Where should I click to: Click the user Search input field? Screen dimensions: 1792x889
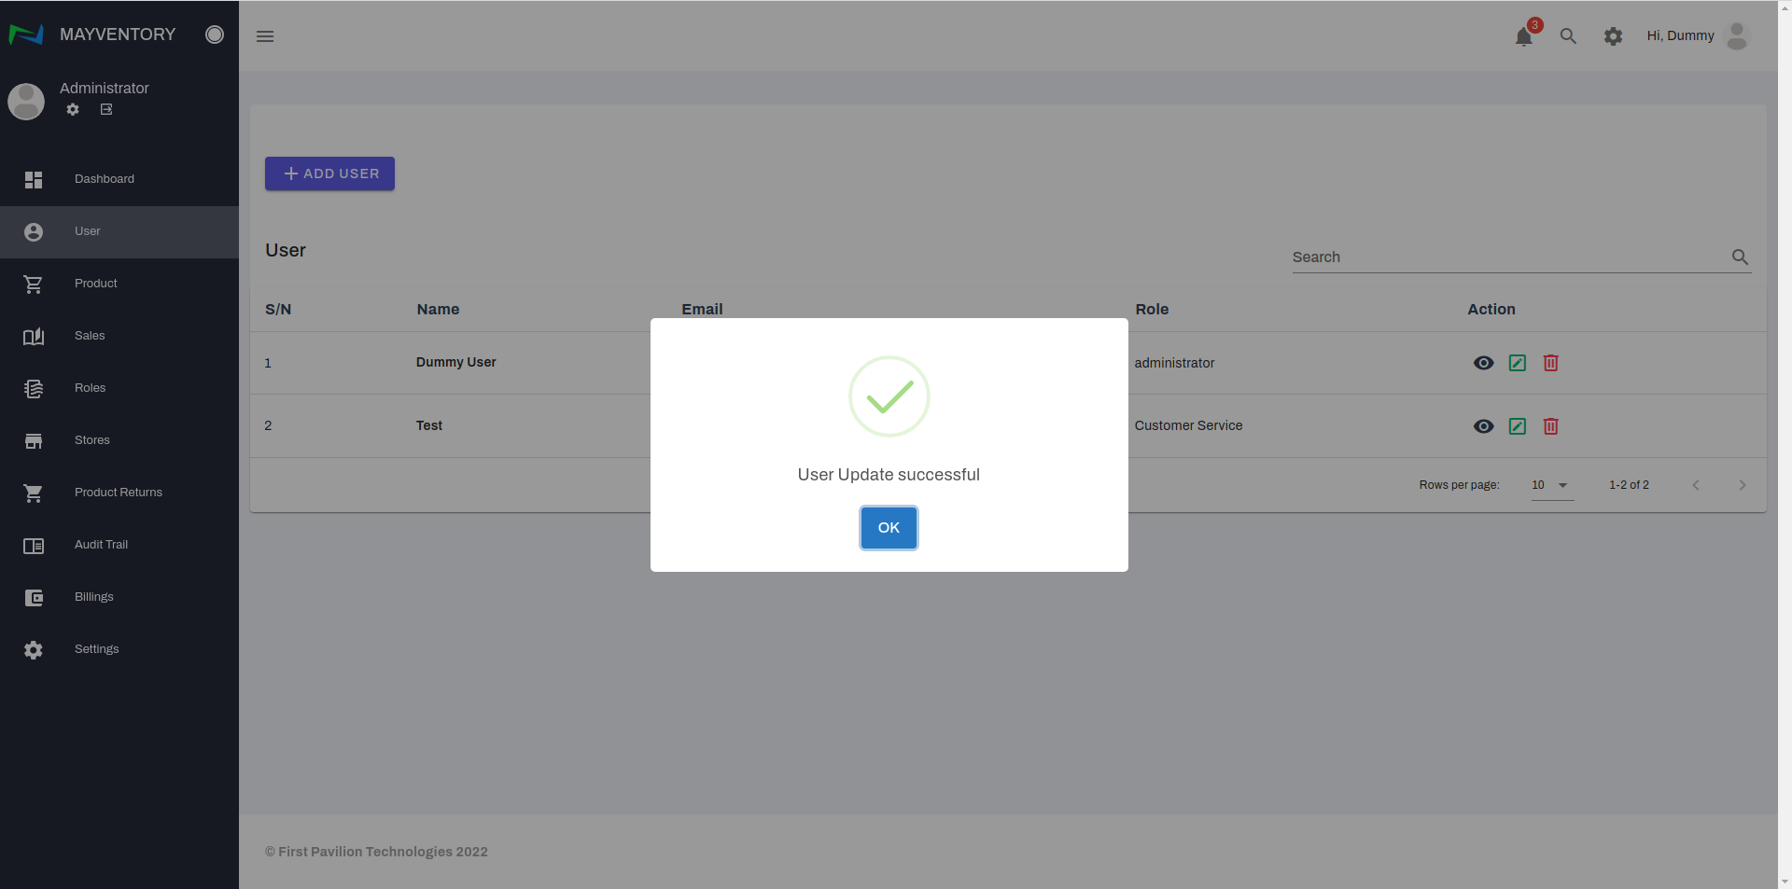coord(1507,257)
